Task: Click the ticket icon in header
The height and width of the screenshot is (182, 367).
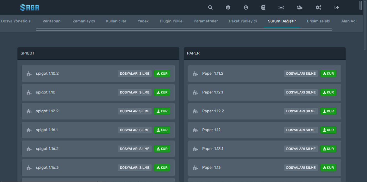Action: [x=281, y=8]
